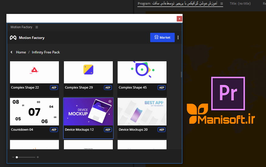Image resolution: width=266 pixels, height=167 pixels.
Task: Click the Motion Factory logo icon
Action: tap(13, 38)
